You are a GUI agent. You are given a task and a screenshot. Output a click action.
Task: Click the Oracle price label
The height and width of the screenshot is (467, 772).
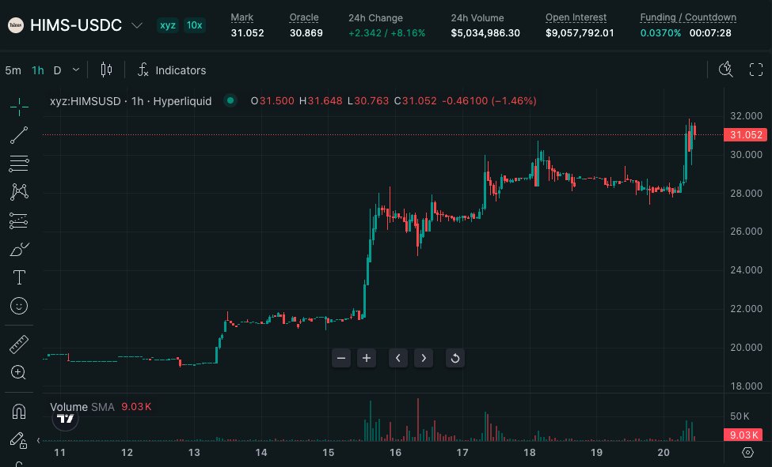click(304, 17)
